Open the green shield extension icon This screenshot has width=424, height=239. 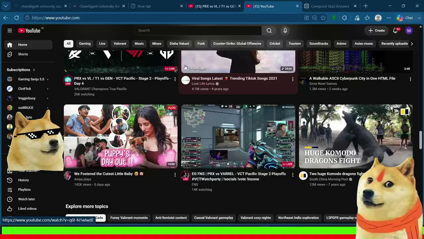334,18
